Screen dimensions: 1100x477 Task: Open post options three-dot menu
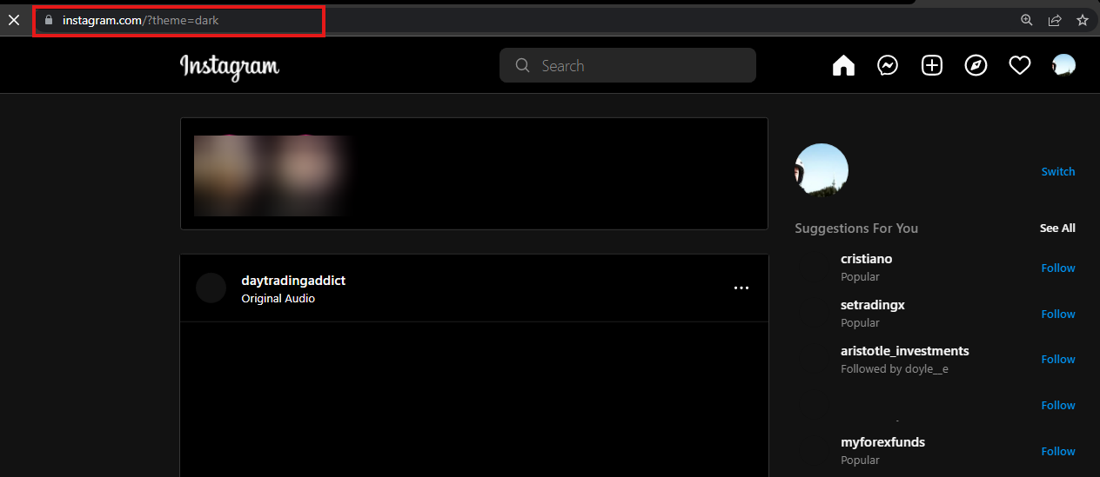pyautogui.click(x=741, y=288)
